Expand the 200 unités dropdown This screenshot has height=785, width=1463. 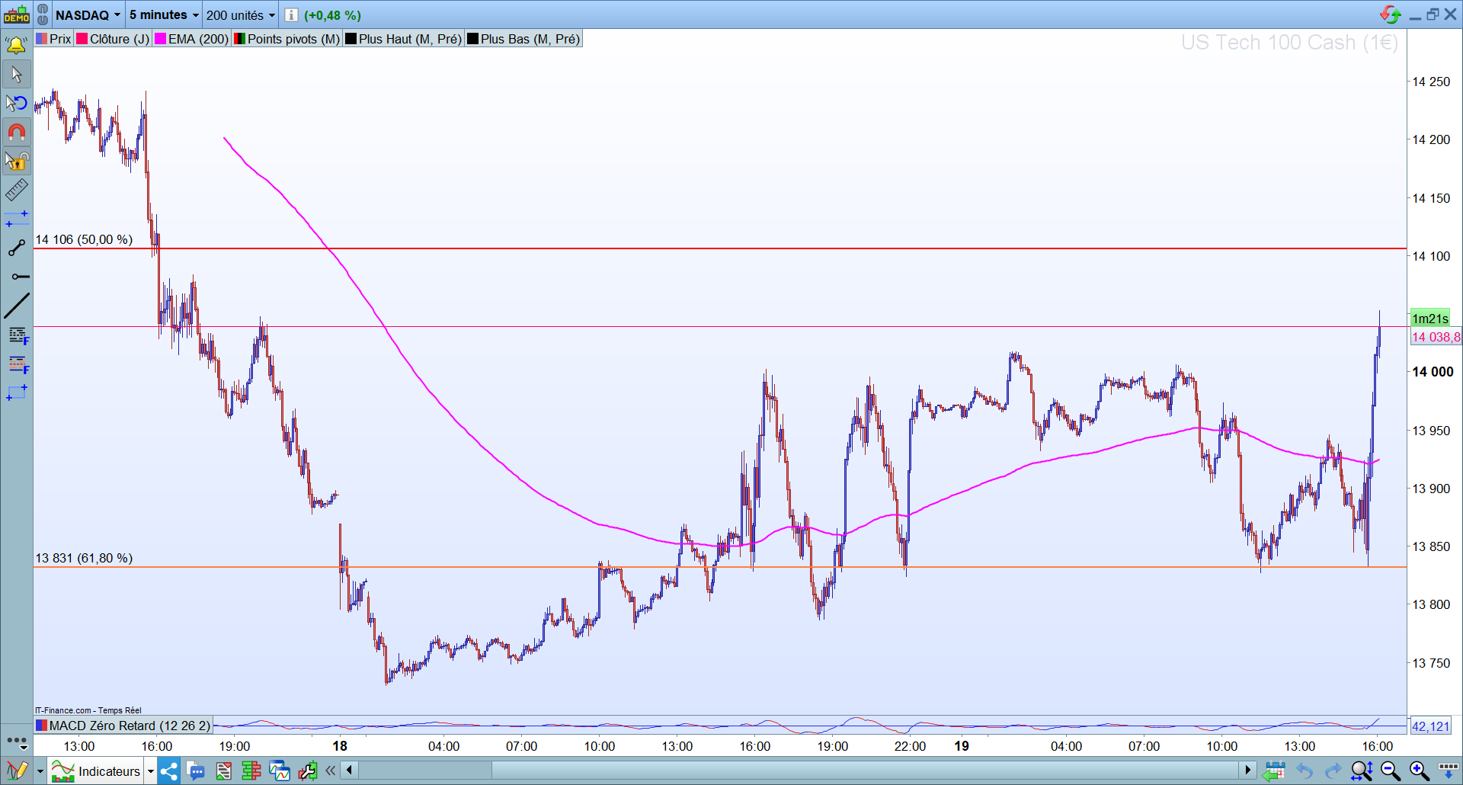point(240,15)
